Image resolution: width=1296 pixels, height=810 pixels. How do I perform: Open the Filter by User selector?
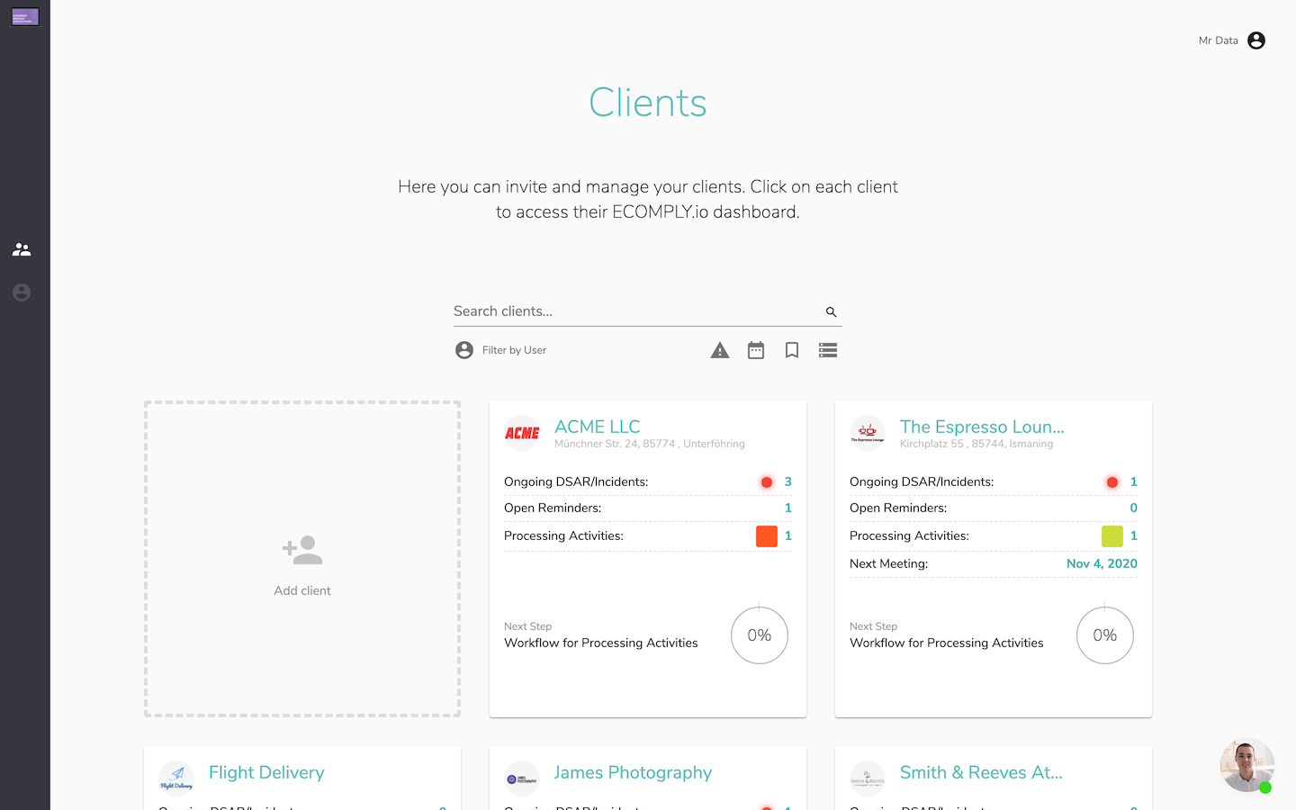click(x=500, y=350)
